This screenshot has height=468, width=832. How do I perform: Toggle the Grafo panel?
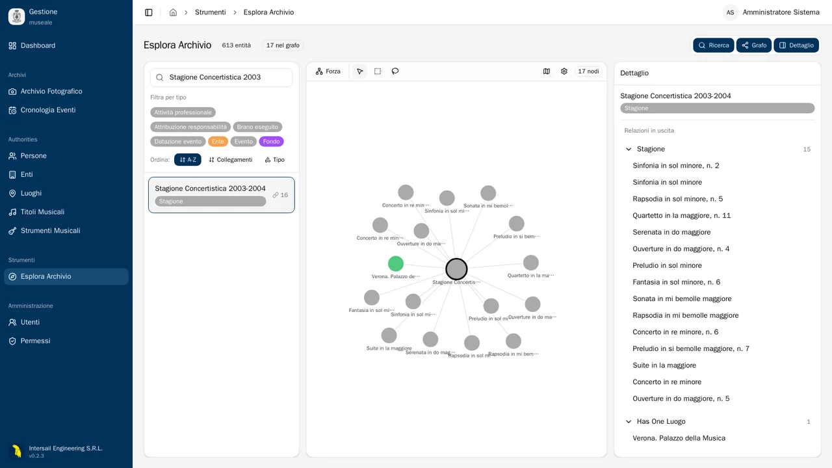(754, 45)
